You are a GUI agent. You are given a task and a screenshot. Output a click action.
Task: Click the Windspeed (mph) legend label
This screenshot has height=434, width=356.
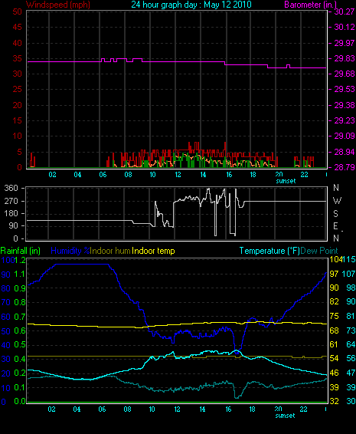pos(58,5)
